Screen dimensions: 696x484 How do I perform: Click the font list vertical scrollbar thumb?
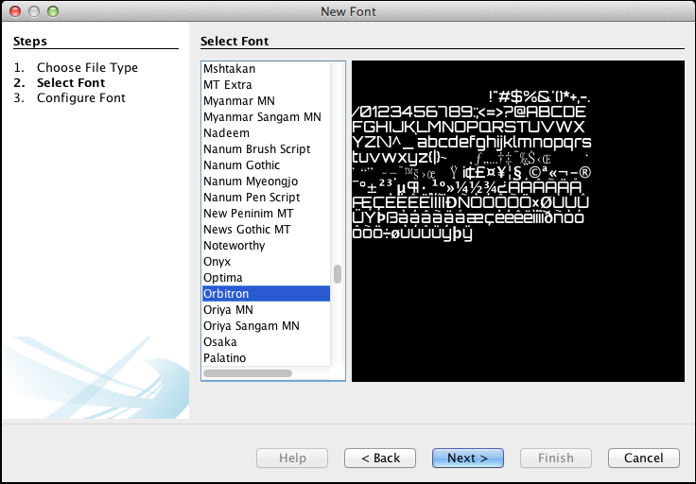point(338,274)
